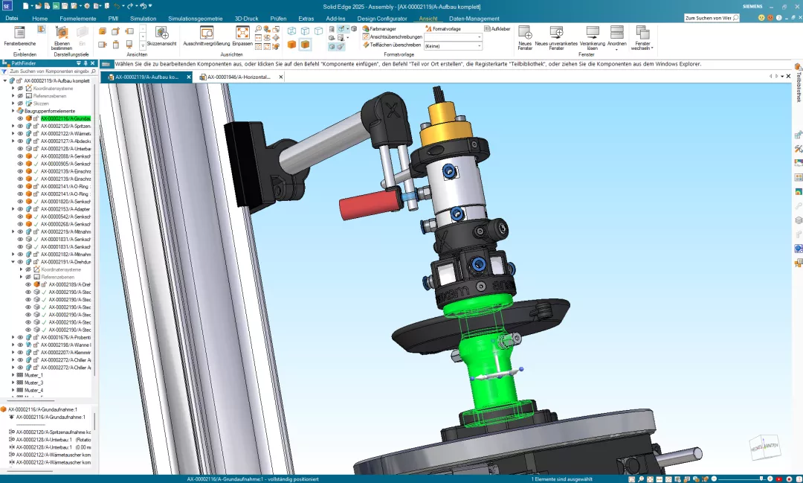Open the Fensterbereiche panel menu
The height and width of the screenshot is (483, 803).
click(x=19, y=37)
